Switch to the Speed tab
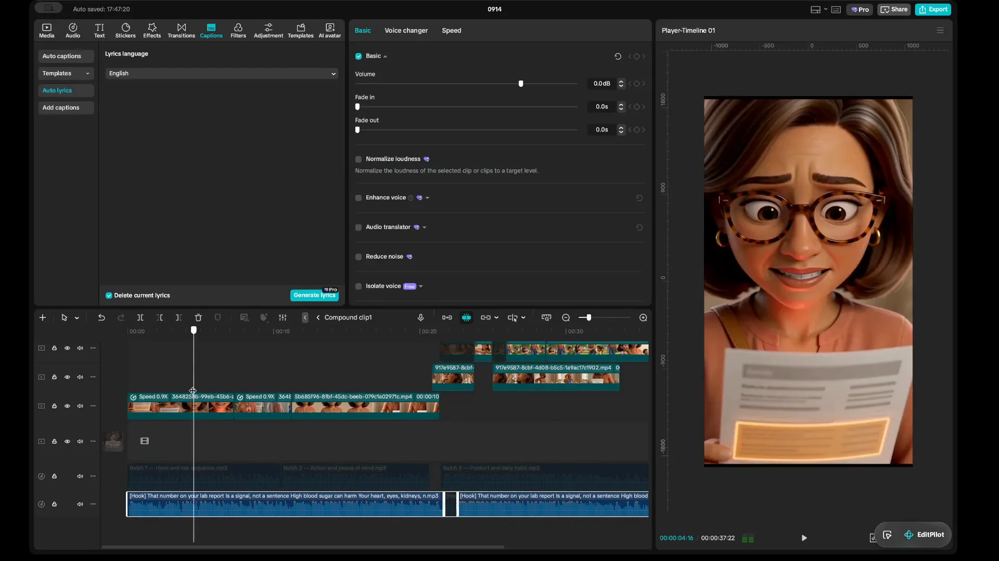The width and height of the screenshot is (999, 561). point(452,31)
